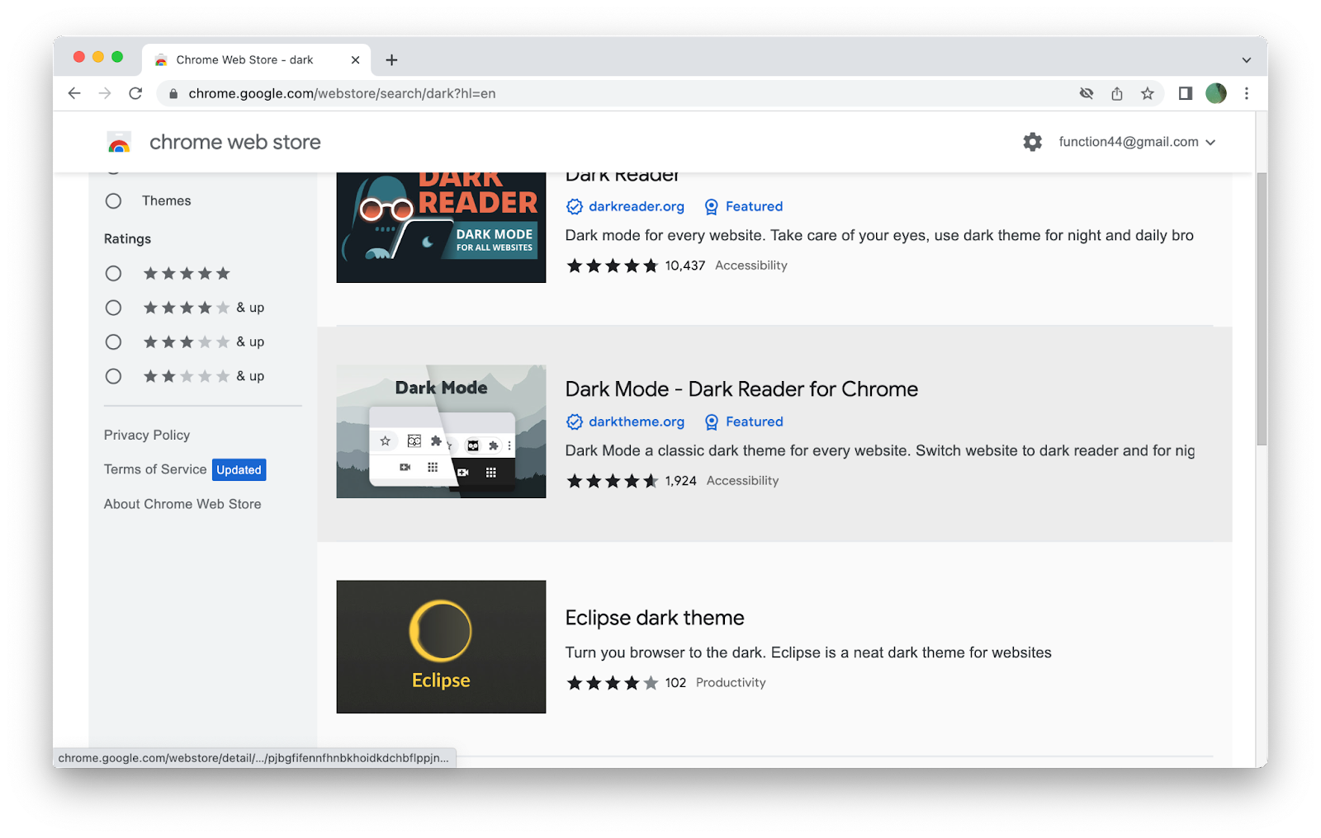
Task: Filter by two stars & up
Action: [x=113, y=376]
